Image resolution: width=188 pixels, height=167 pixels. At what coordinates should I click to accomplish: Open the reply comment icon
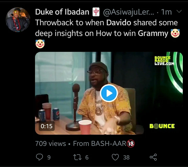coord(39,157)
